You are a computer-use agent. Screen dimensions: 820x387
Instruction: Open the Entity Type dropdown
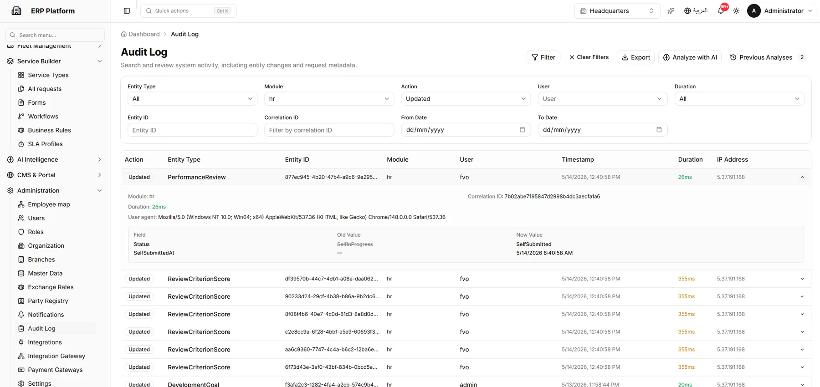pyautogui.click(x=192, y=99)
